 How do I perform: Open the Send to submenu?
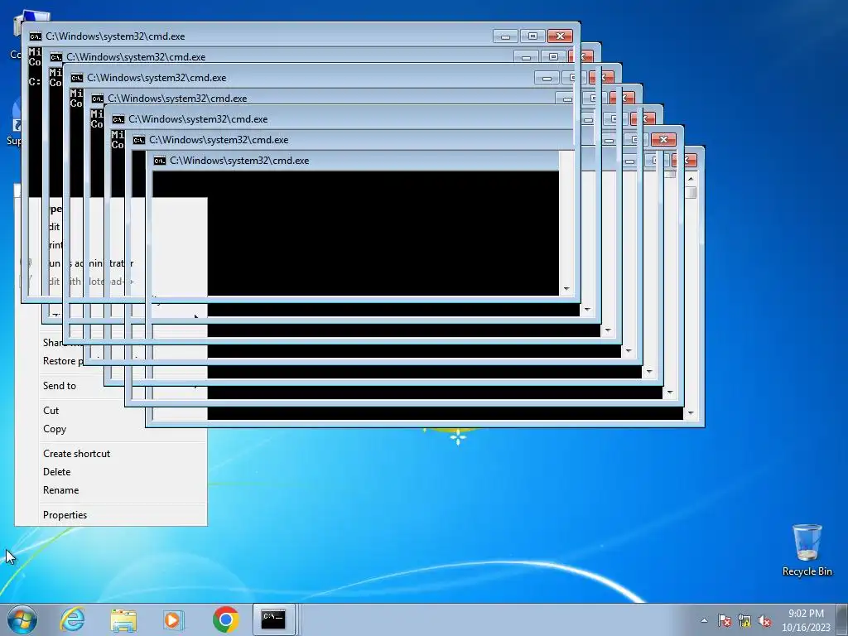(111, 386)
